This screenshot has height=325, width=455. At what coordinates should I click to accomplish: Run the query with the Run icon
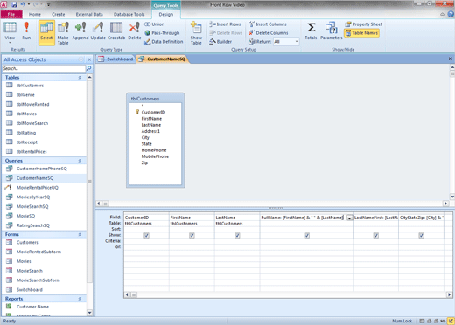pyautogui.click(x=26, y=31)
